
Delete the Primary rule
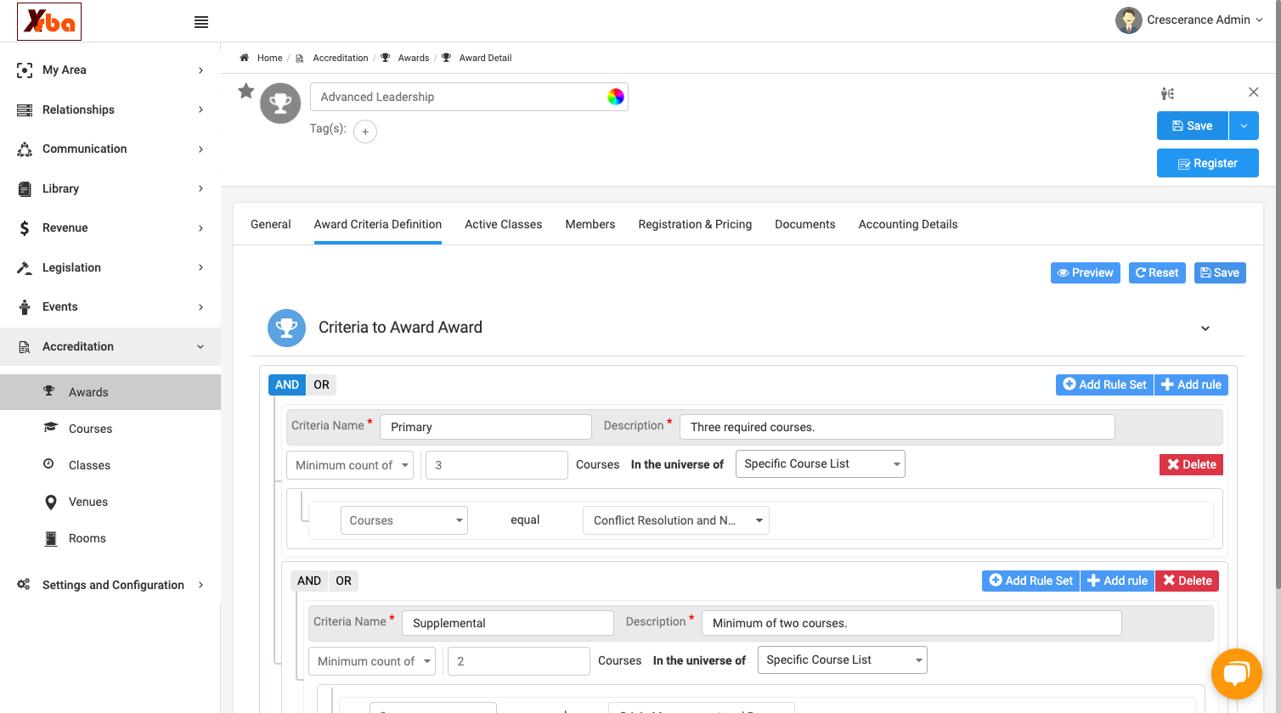[x=1192, y=464]
